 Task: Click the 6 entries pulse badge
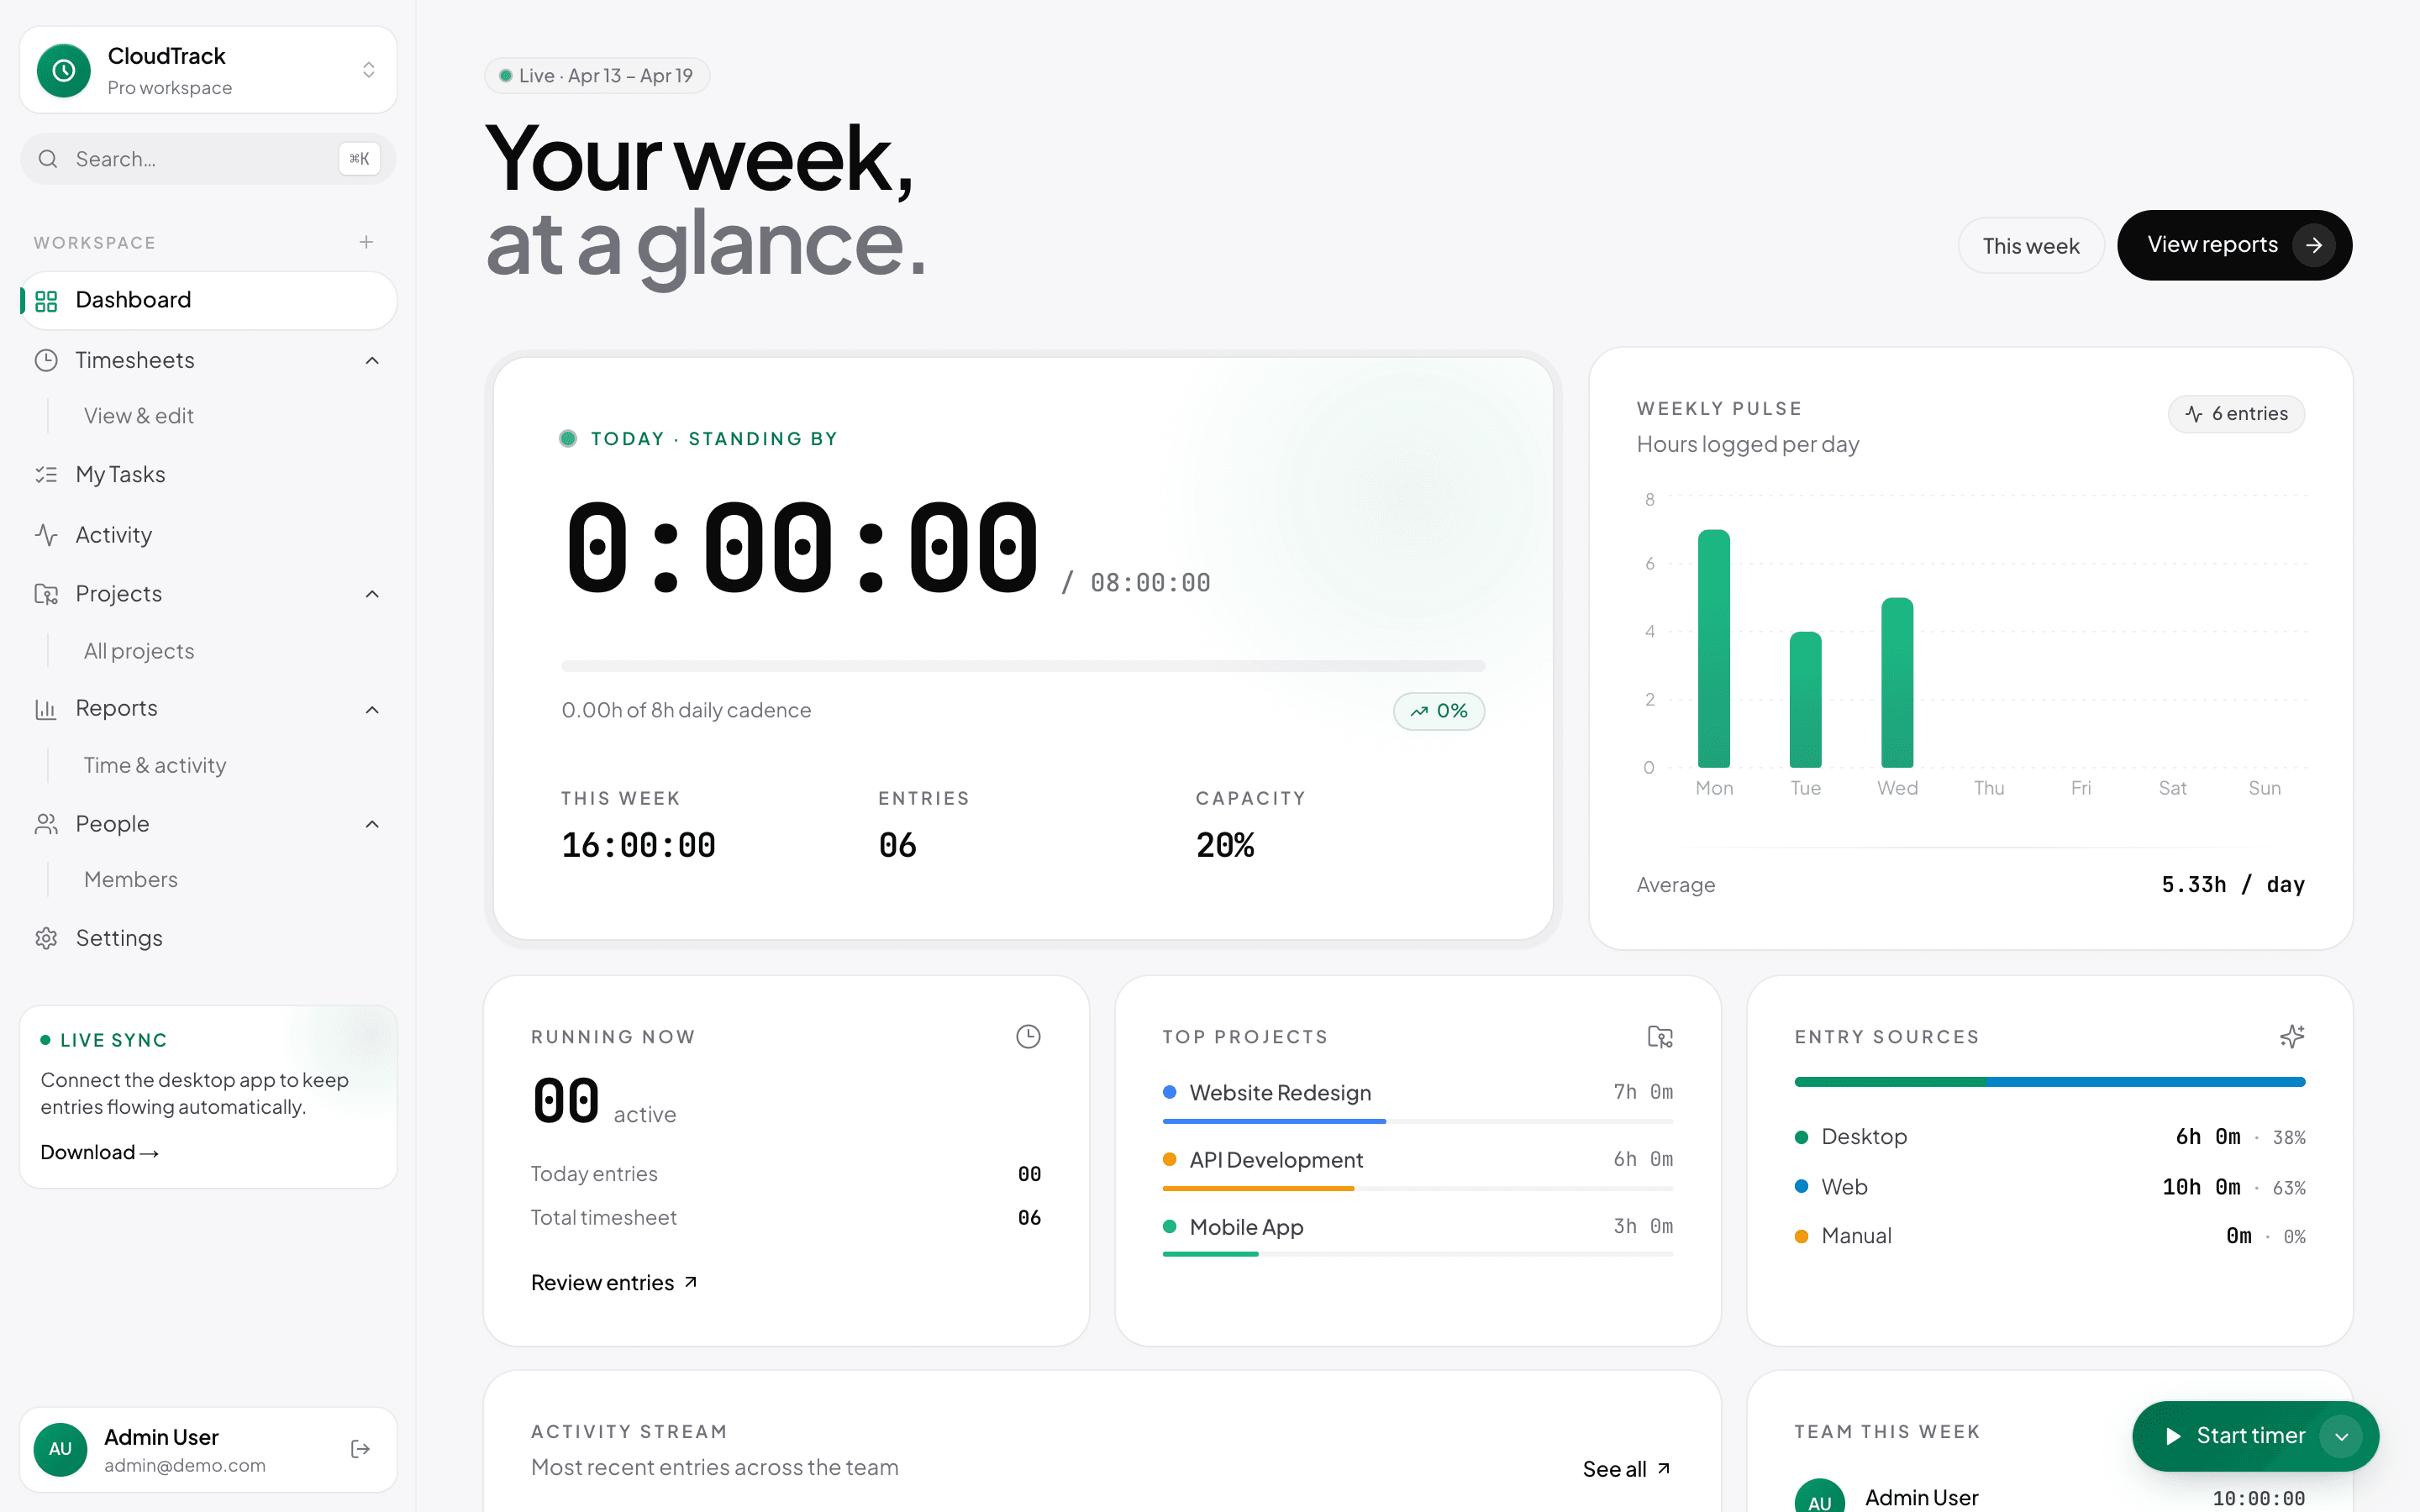coord(2236,414)
